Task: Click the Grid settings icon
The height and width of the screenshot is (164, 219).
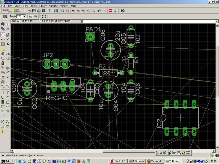Action: pyautogui.click(x=5, y=16)
